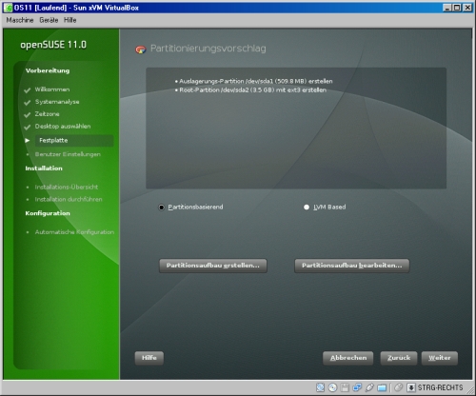Click the keyboard capture arrow icon
The height and width of the screenshot is (396, 476).
coord(411,387)
